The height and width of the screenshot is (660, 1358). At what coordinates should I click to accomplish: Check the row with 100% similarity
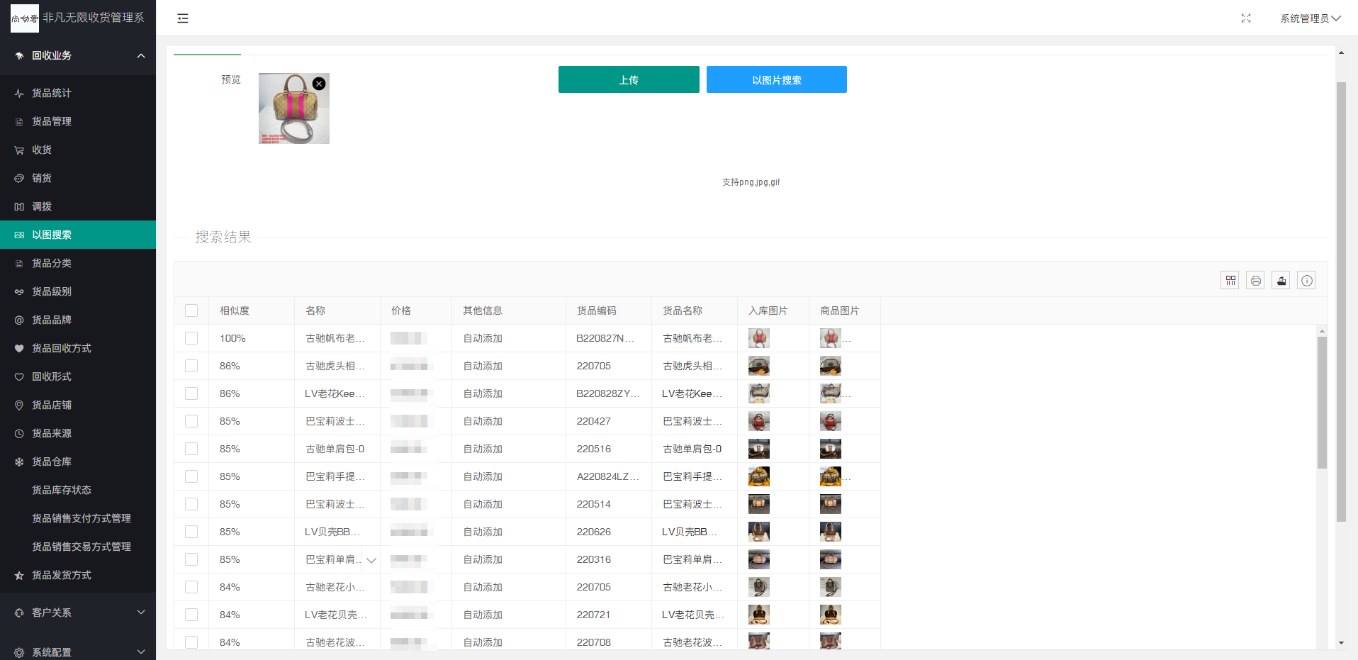tap(191, 338)
